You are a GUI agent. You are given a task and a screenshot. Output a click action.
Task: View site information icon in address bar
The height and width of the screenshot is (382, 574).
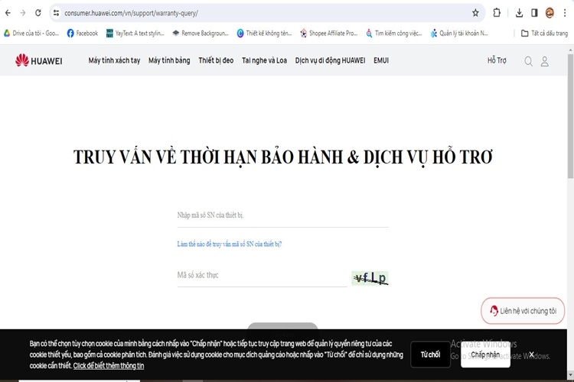pyautogui.click(x=56, y=13)
